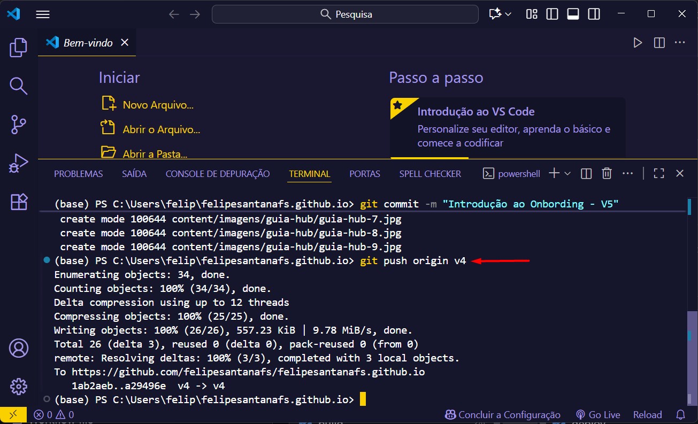The image size is (698, 424).
Task: Split the terminal panel
Action: 586,173
